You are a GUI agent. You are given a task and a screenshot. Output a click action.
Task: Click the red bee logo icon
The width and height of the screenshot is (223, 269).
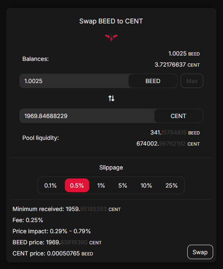pyautogui.click(x=111, y=37)
